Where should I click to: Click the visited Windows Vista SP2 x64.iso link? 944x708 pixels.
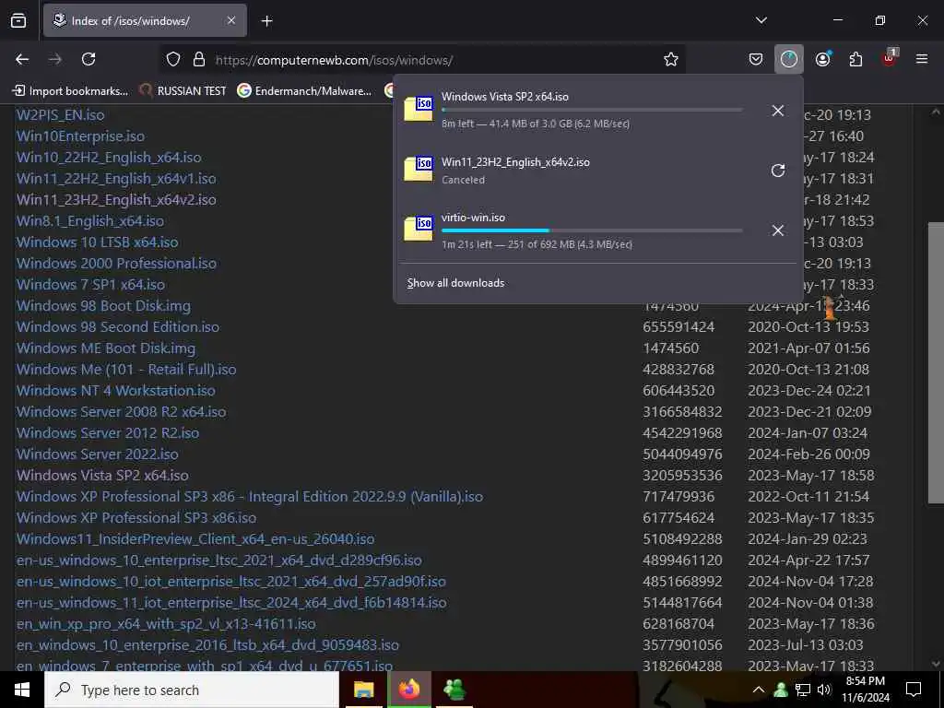tap(102, 475)
